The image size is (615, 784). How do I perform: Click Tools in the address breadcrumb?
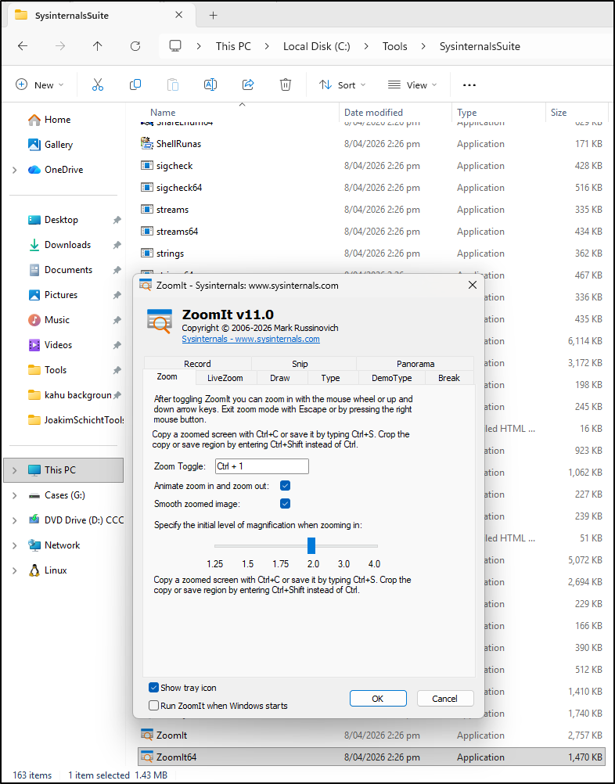(x=395, y=46)
